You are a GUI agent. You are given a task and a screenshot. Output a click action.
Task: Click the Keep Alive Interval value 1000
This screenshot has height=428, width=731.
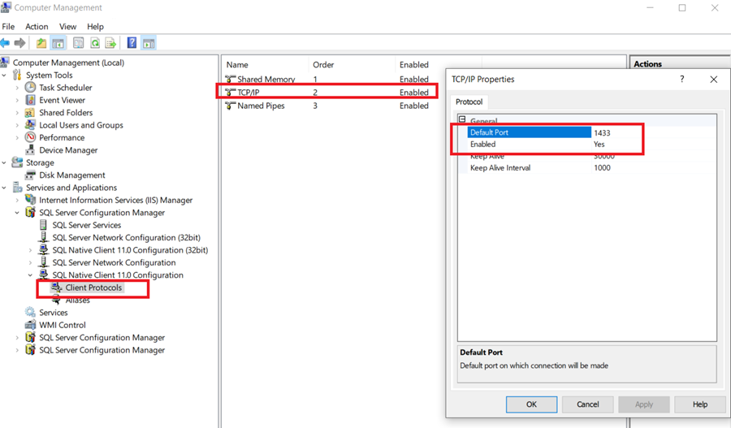(603, 168)
